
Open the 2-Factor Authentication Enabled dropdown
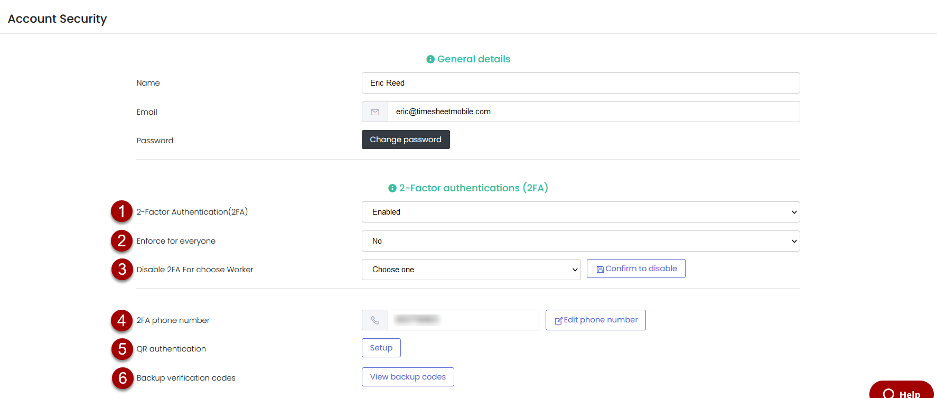[580, 212]
